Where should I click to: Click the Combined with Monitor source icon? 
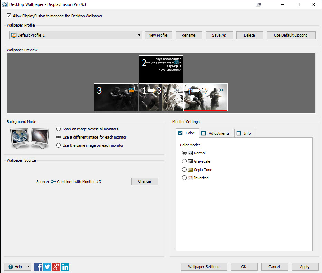tap(53, 181)
